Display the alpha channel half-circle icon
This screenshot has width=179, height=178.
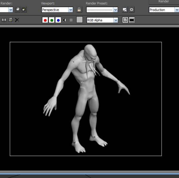point(65,20)
